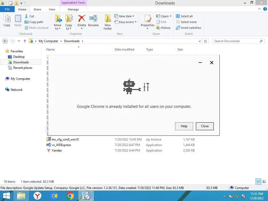
Task: Switch to large icons view
Action: pos(264,182)
